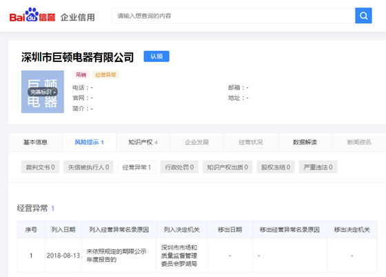
Task: Select the 行政处罚 0 filter
Action: click(x=179, y=167)
